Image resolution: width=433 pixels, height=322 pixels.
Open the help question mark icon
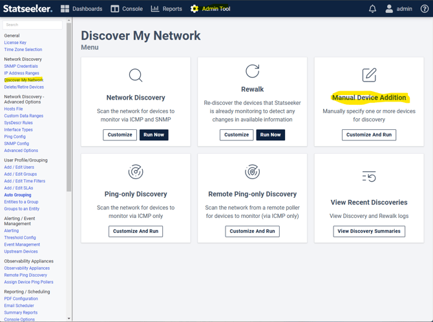click(425, 9)
